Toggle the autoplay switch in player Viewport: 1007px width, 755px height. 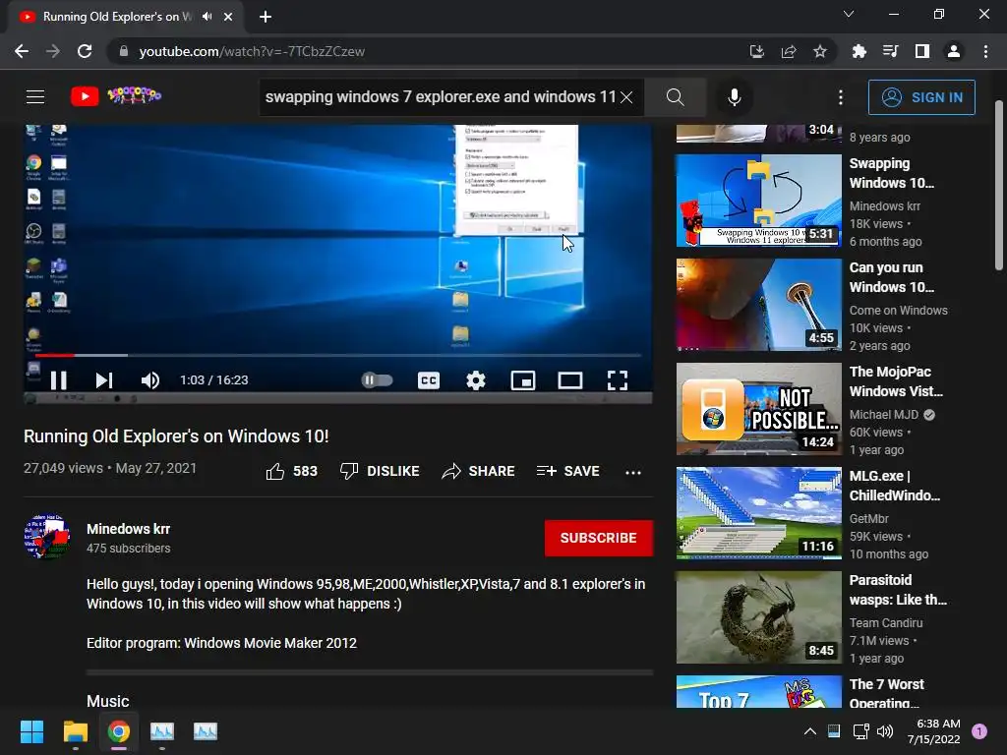coord(377,380)
